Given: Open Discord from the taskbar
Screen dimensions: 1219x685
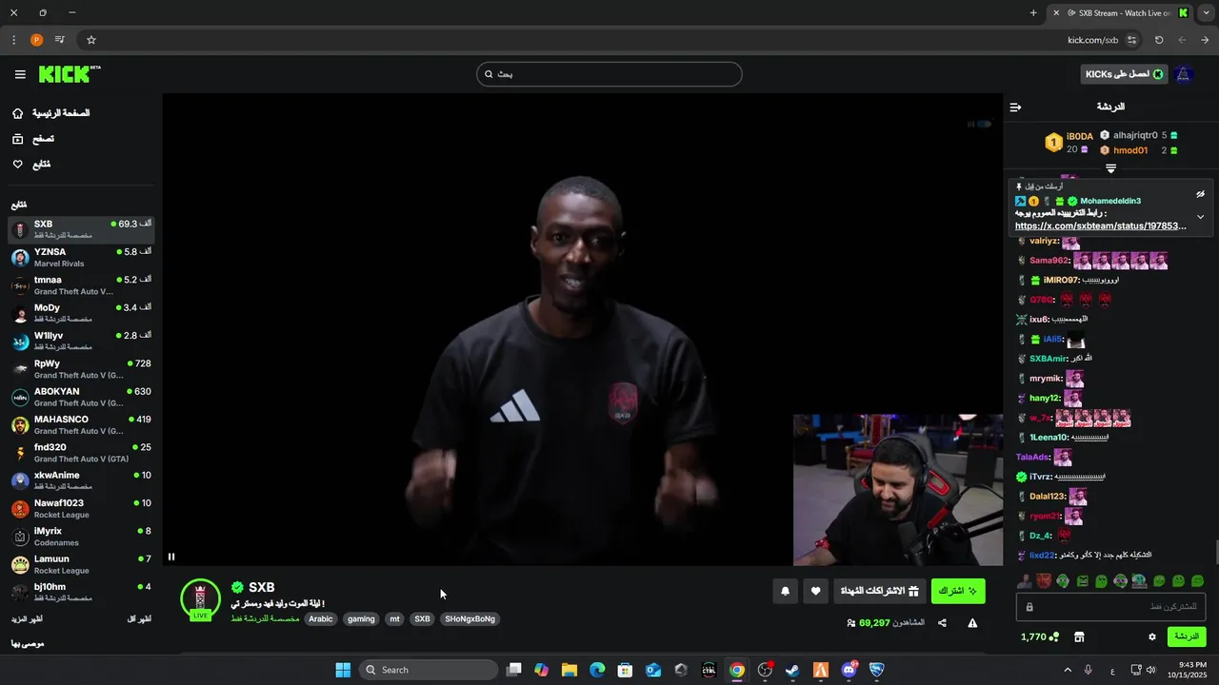Looking at the screenshot, I should (x=849, y=670).
